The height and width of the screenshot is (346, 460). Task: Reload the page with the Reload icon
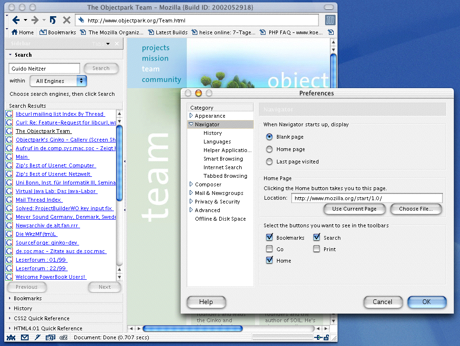click(x=53, y=20)
